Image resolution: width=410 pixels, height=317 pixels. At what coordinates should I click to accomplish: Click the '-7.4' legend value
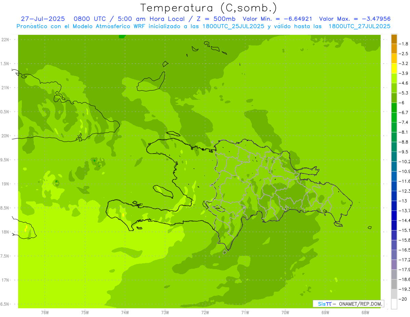(404, 122)
